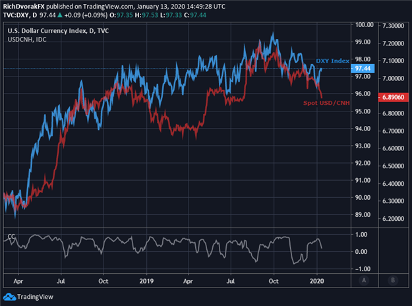The width and height of the screenshot is (412, 306).
Task: Click the +0.09 (+0.09%) change value
Action: click(x=86, y=15)
